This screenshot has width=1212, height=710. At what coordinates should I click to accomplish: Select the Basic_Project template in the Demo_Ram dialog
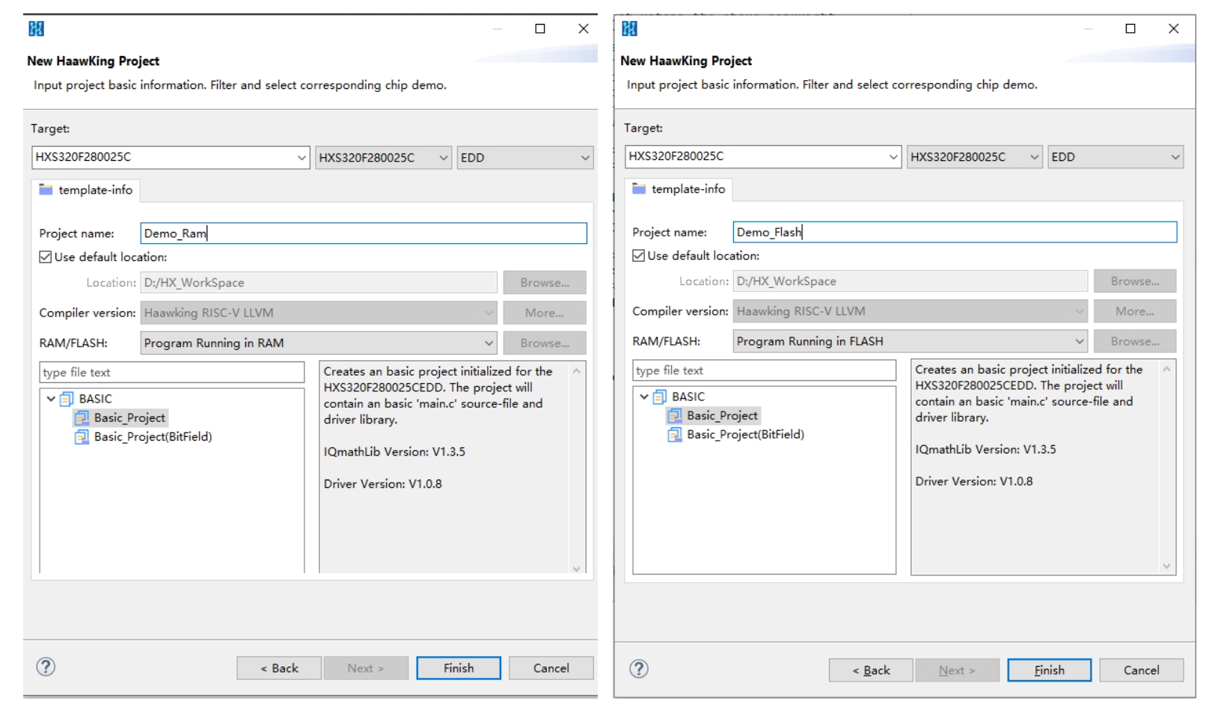click(129, 417)
